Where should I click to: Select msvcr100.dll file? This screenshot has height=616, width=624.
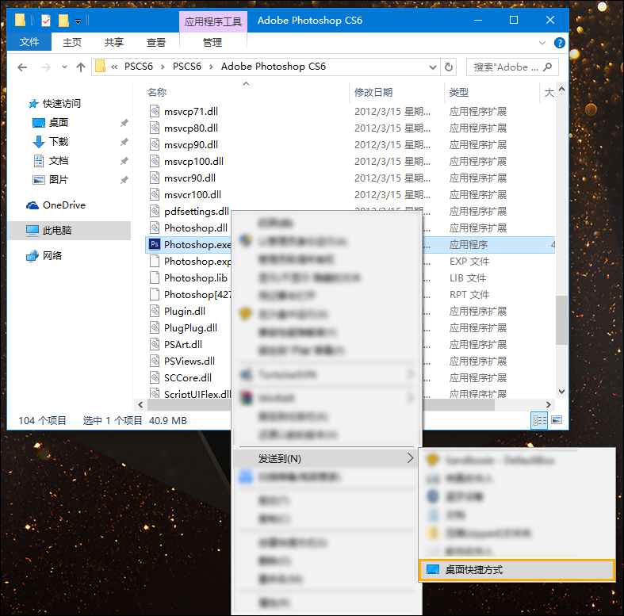pos(193,194)
